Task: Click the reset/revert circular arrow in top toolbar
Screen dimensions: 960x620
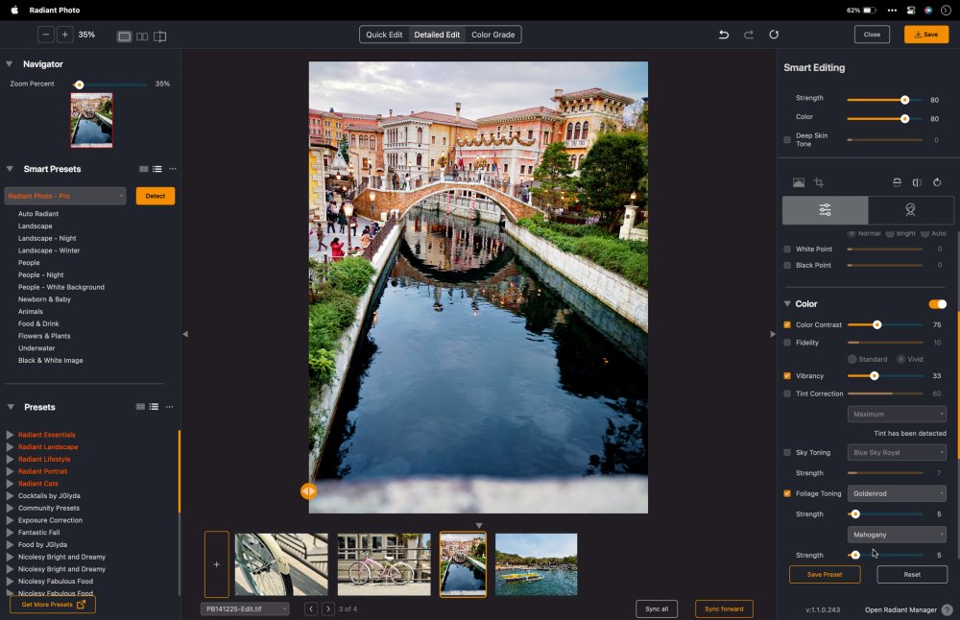Action: click(x=774, y=35)
